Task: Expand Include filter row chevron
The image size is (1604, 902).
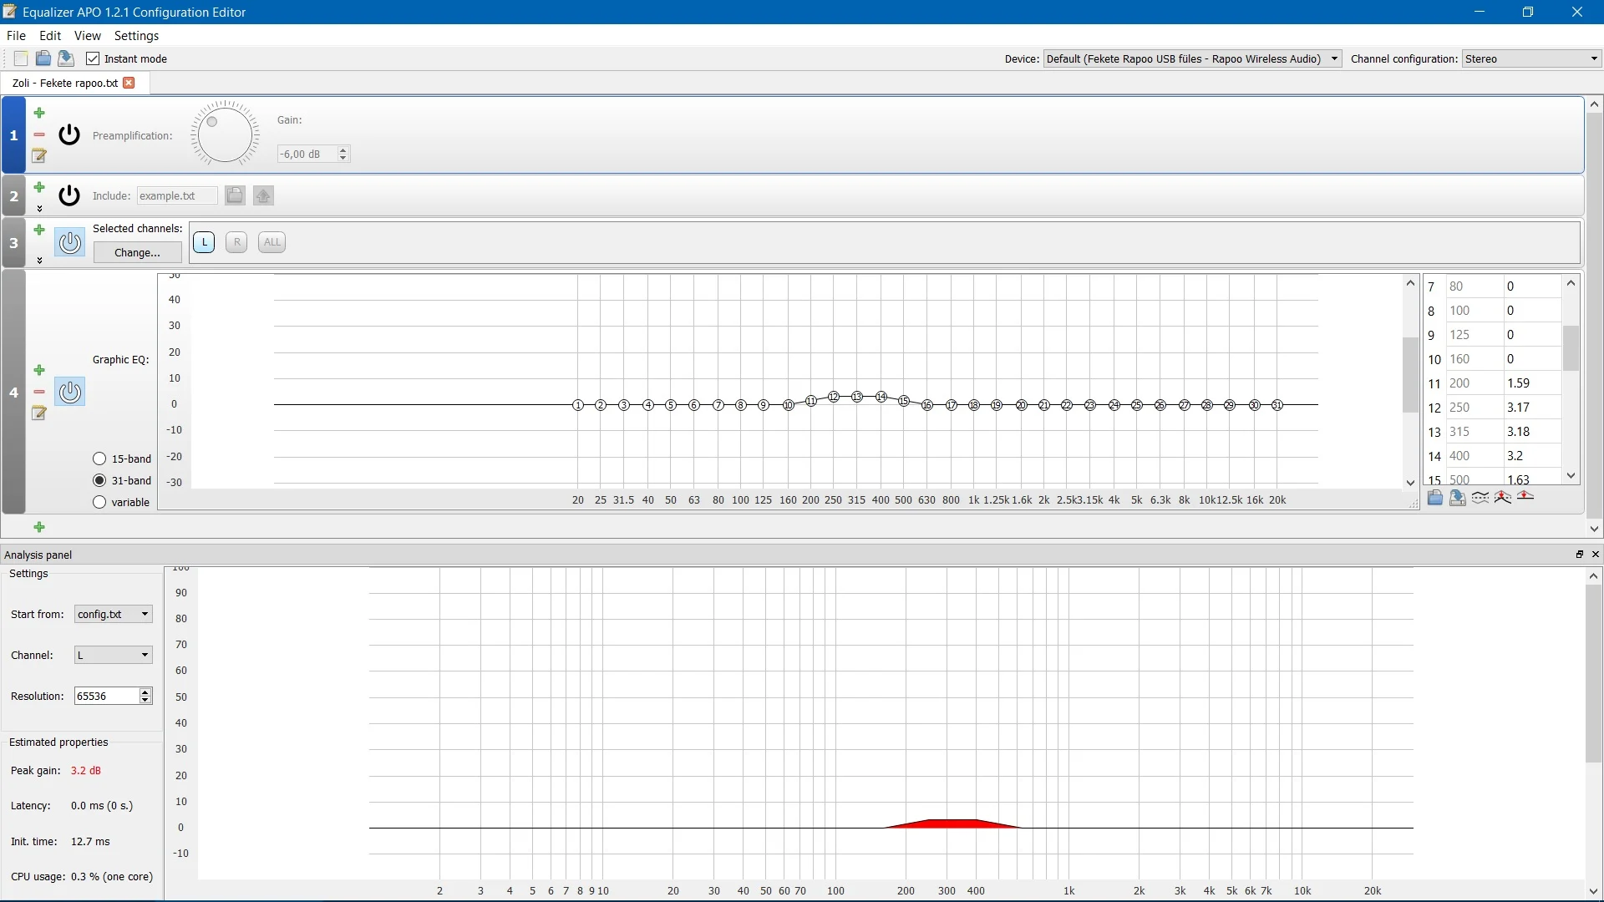Action: (39, 209)
